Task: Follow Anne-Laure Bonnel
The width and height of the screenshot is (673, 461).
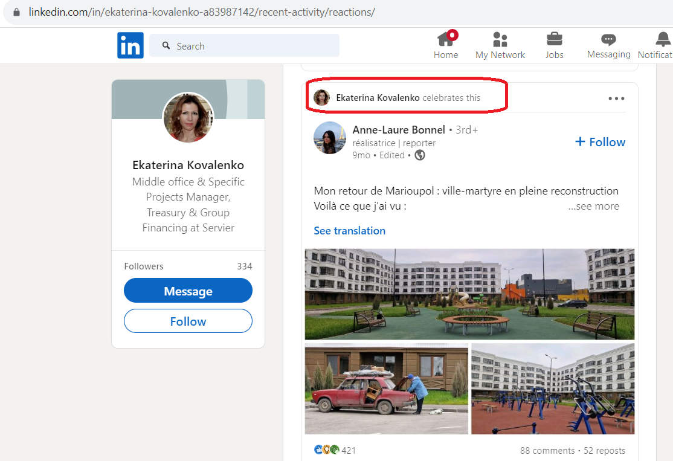Action: pos(600,141)
